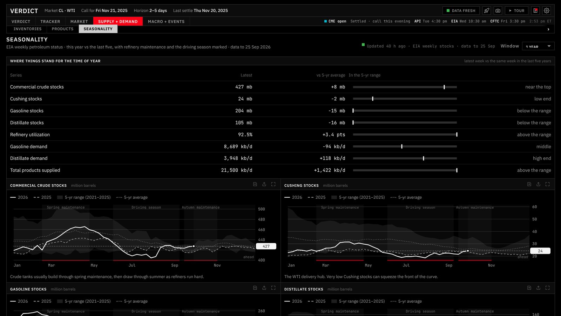Image resolution: width=561 pixels, height=316 pixels.
Task: Toggle 5-yr range in Gasoline Stocks legend
Action: 84,301
